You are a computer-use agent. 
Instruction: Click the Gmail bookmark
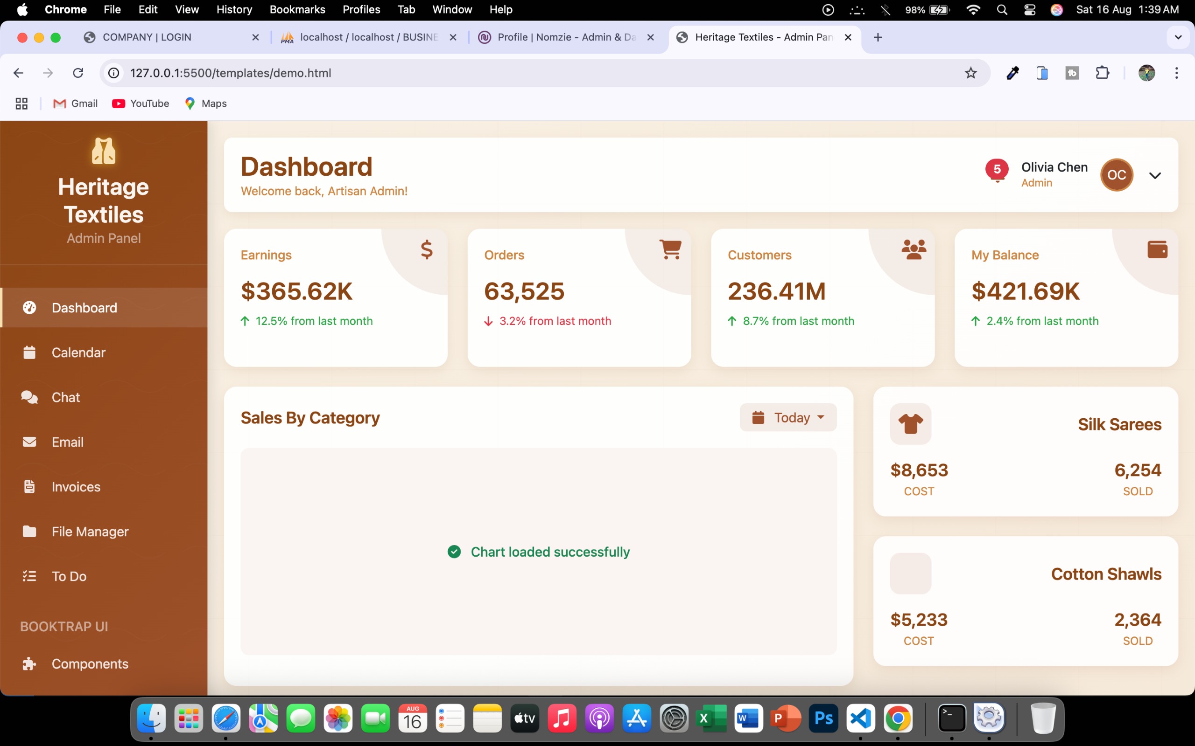[x=76, y=103]
